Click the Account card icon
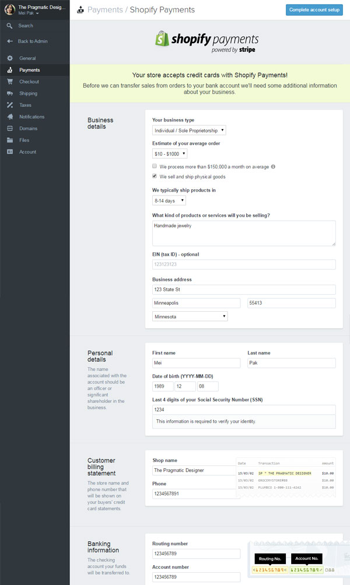This screenshot has height=585, width=350. (10, 152)
